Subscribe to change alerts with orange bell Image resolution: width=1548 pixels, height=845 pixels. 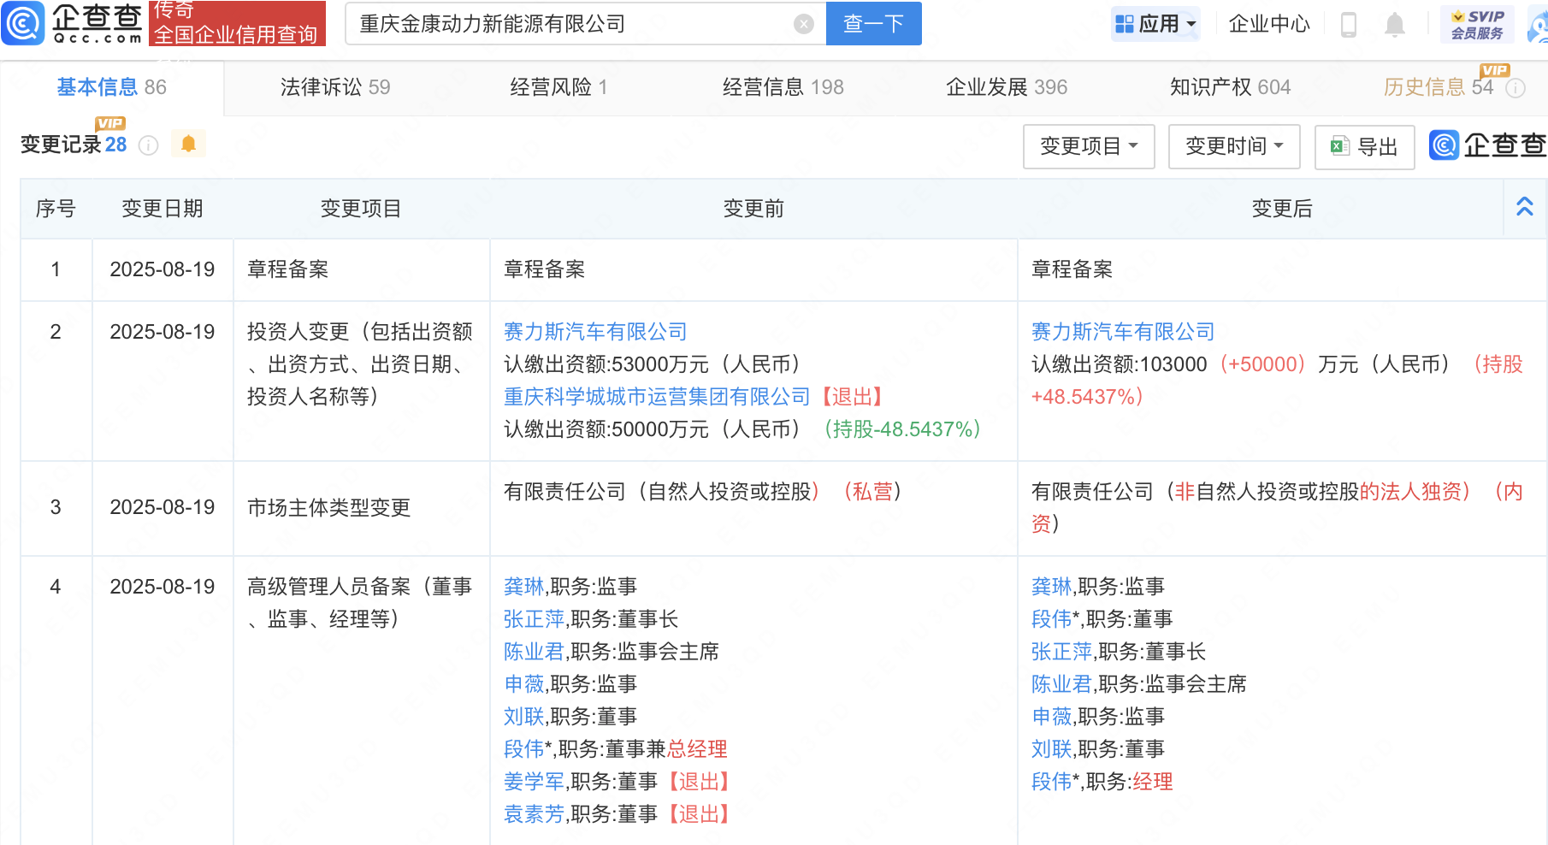point(188,144)
